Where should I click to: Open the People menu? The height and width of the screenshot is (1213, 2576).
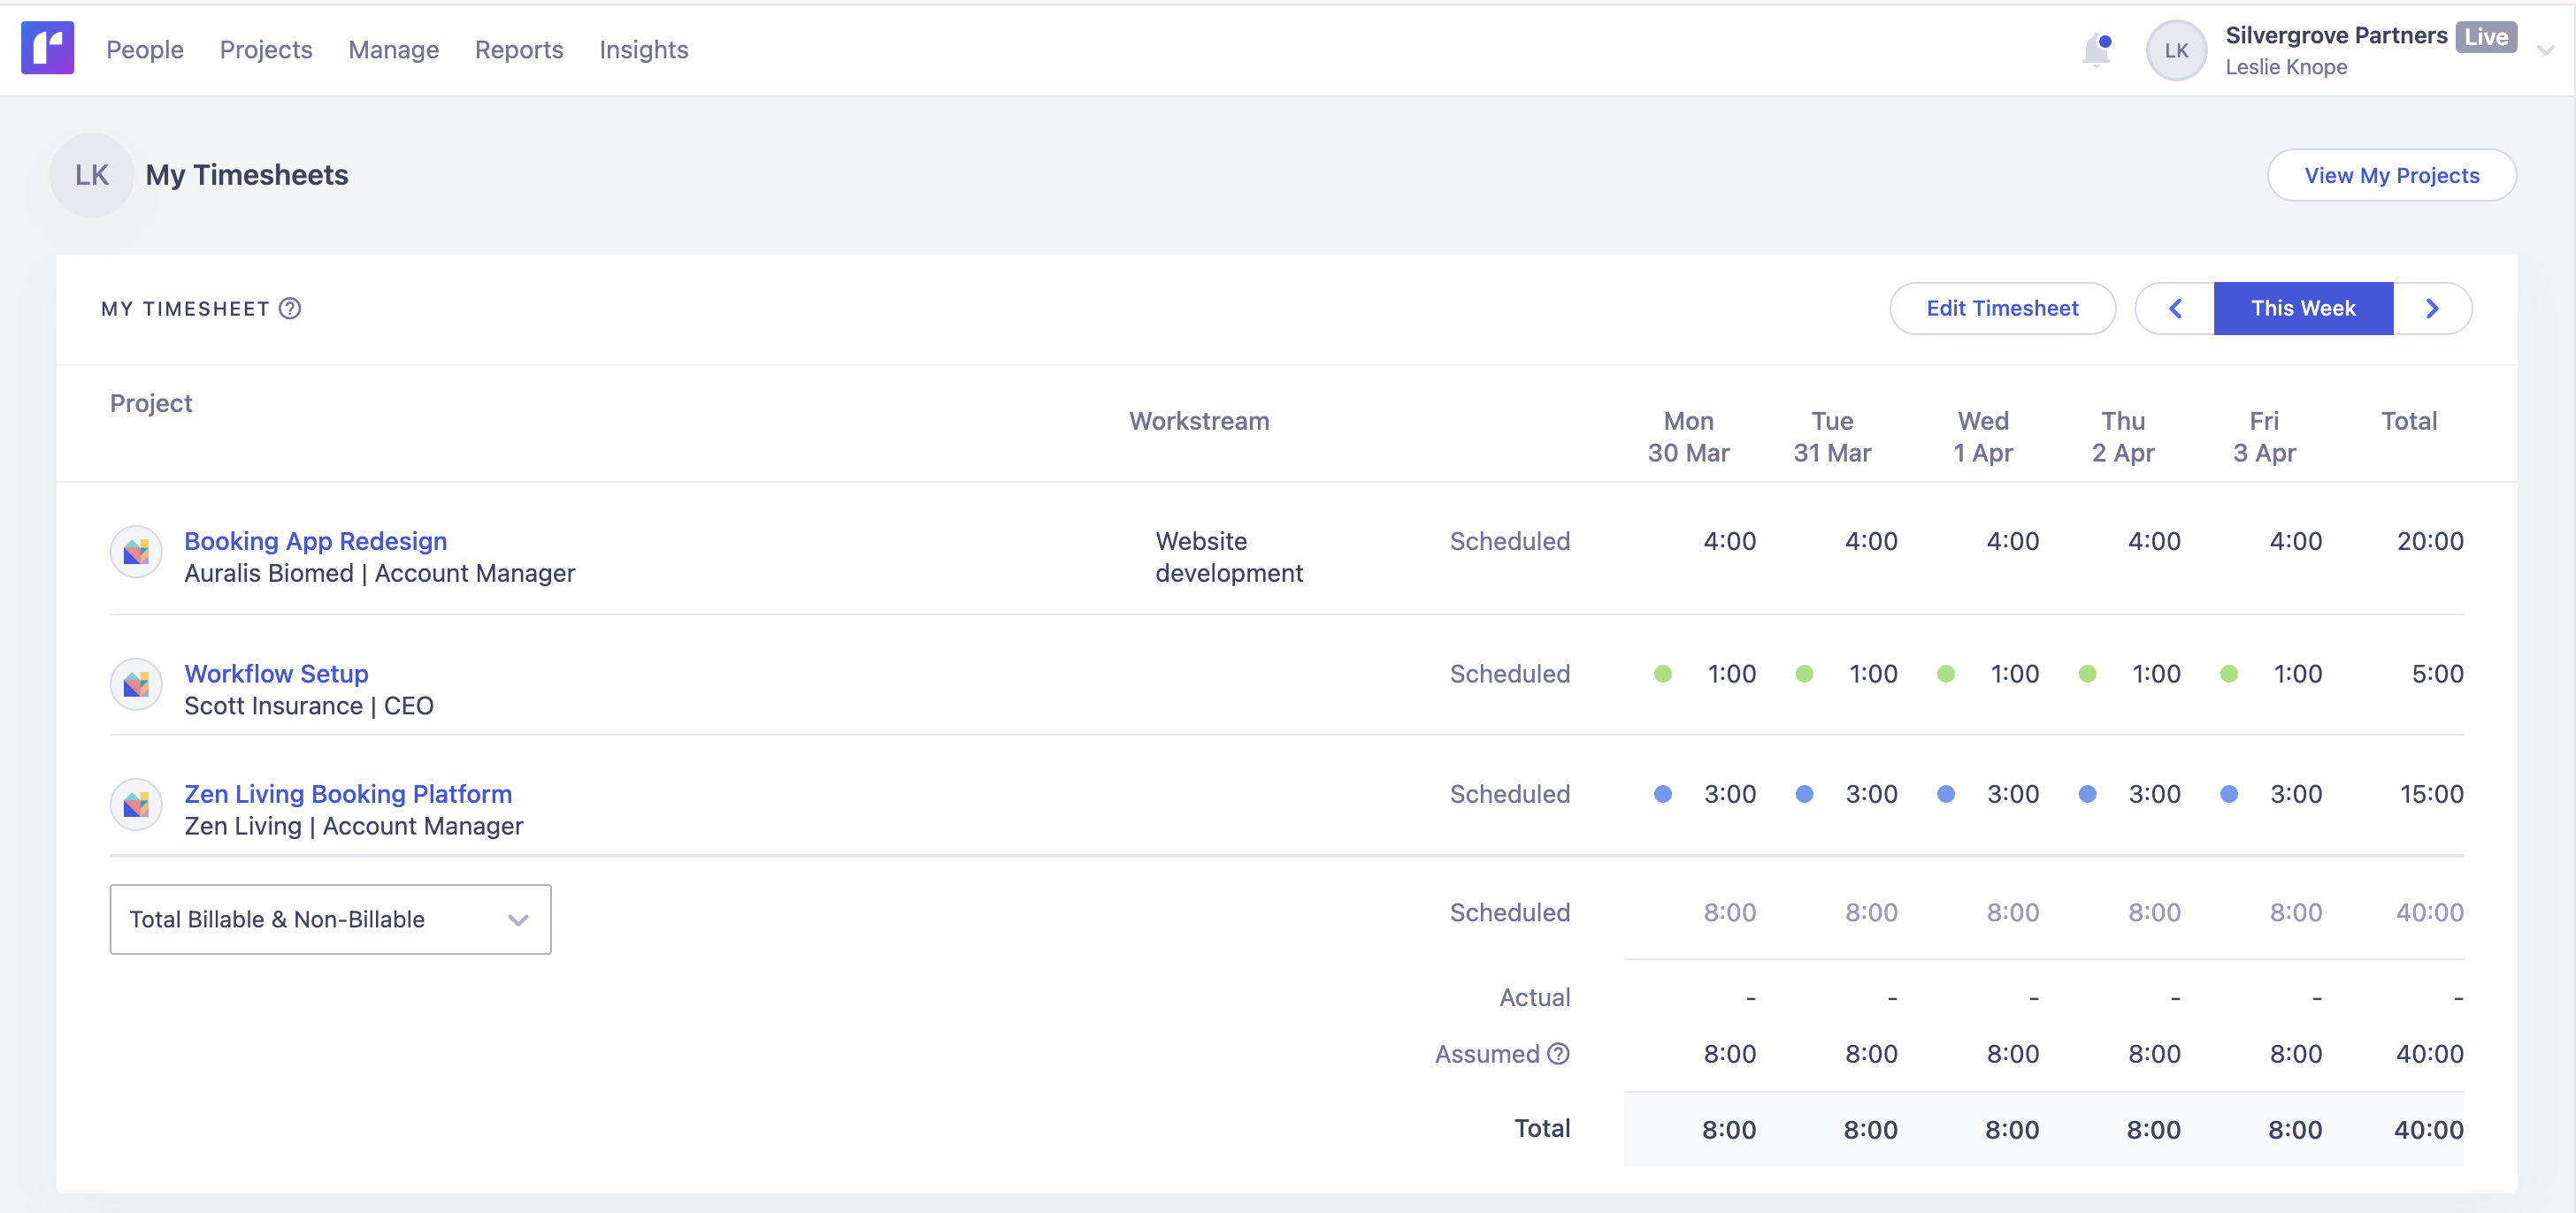pos(145,50)
